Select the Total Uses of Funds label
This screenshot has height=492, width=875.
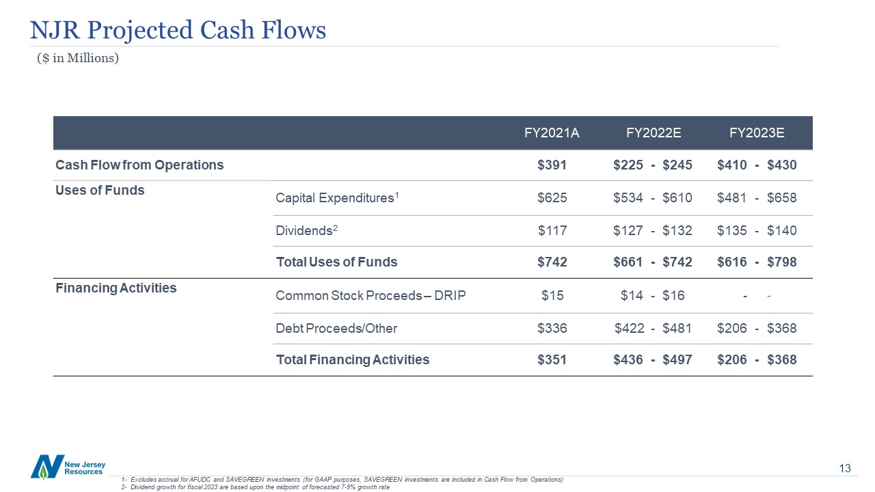point(336,262)
